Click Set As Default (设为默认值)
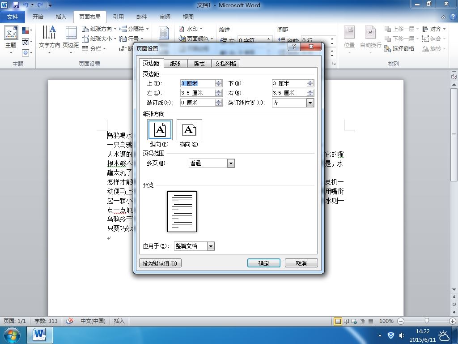The width and height of the screenshot is (458, 344). (x=160, y=263)
